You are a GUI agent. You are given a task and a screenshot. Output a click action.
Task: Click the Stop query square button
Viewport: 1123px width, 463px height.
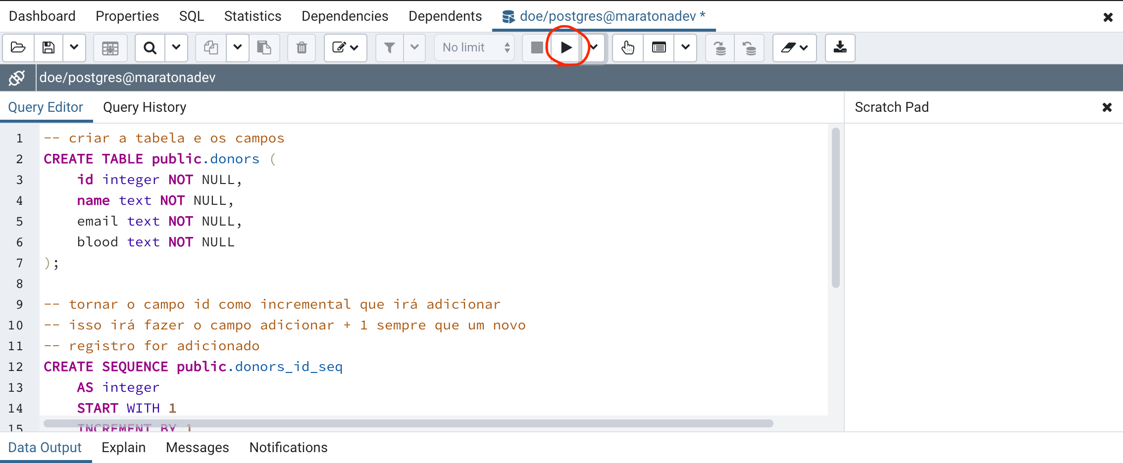click(x=537, y=47)
